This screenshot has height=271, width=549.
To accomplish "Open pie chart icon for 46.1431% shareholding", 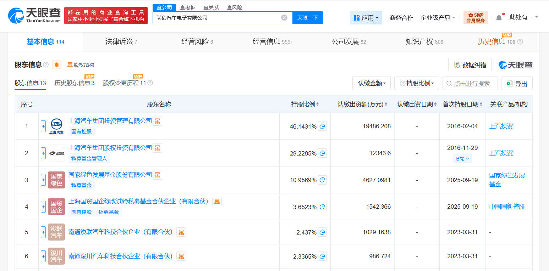I will 322,126.
